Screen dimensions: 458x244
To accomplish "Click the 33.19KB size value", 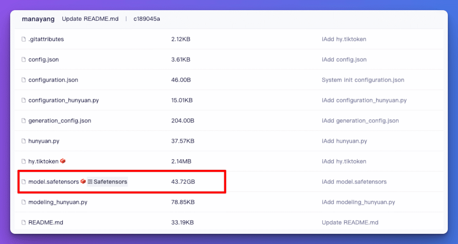I will [182, 223].
